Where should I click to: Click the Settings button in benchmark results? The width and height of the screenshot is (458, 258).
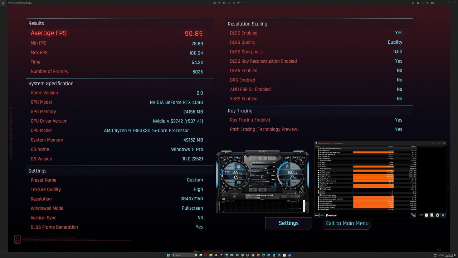click(288, 223)
